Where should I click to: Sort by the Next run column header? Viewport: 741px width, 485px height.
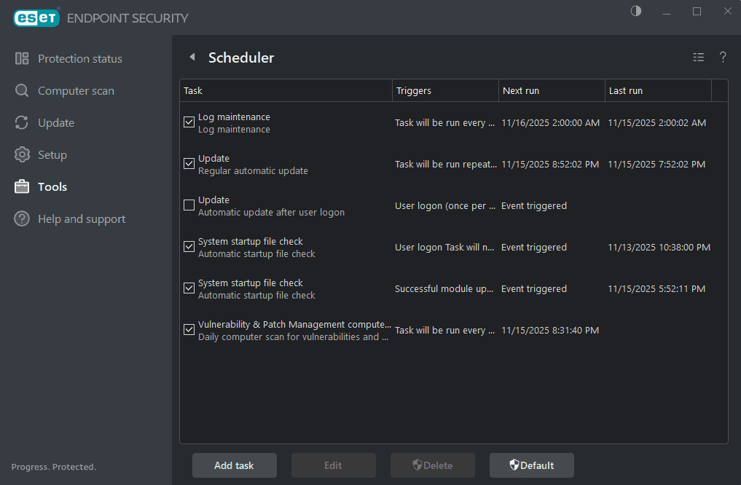click(552, 90)
